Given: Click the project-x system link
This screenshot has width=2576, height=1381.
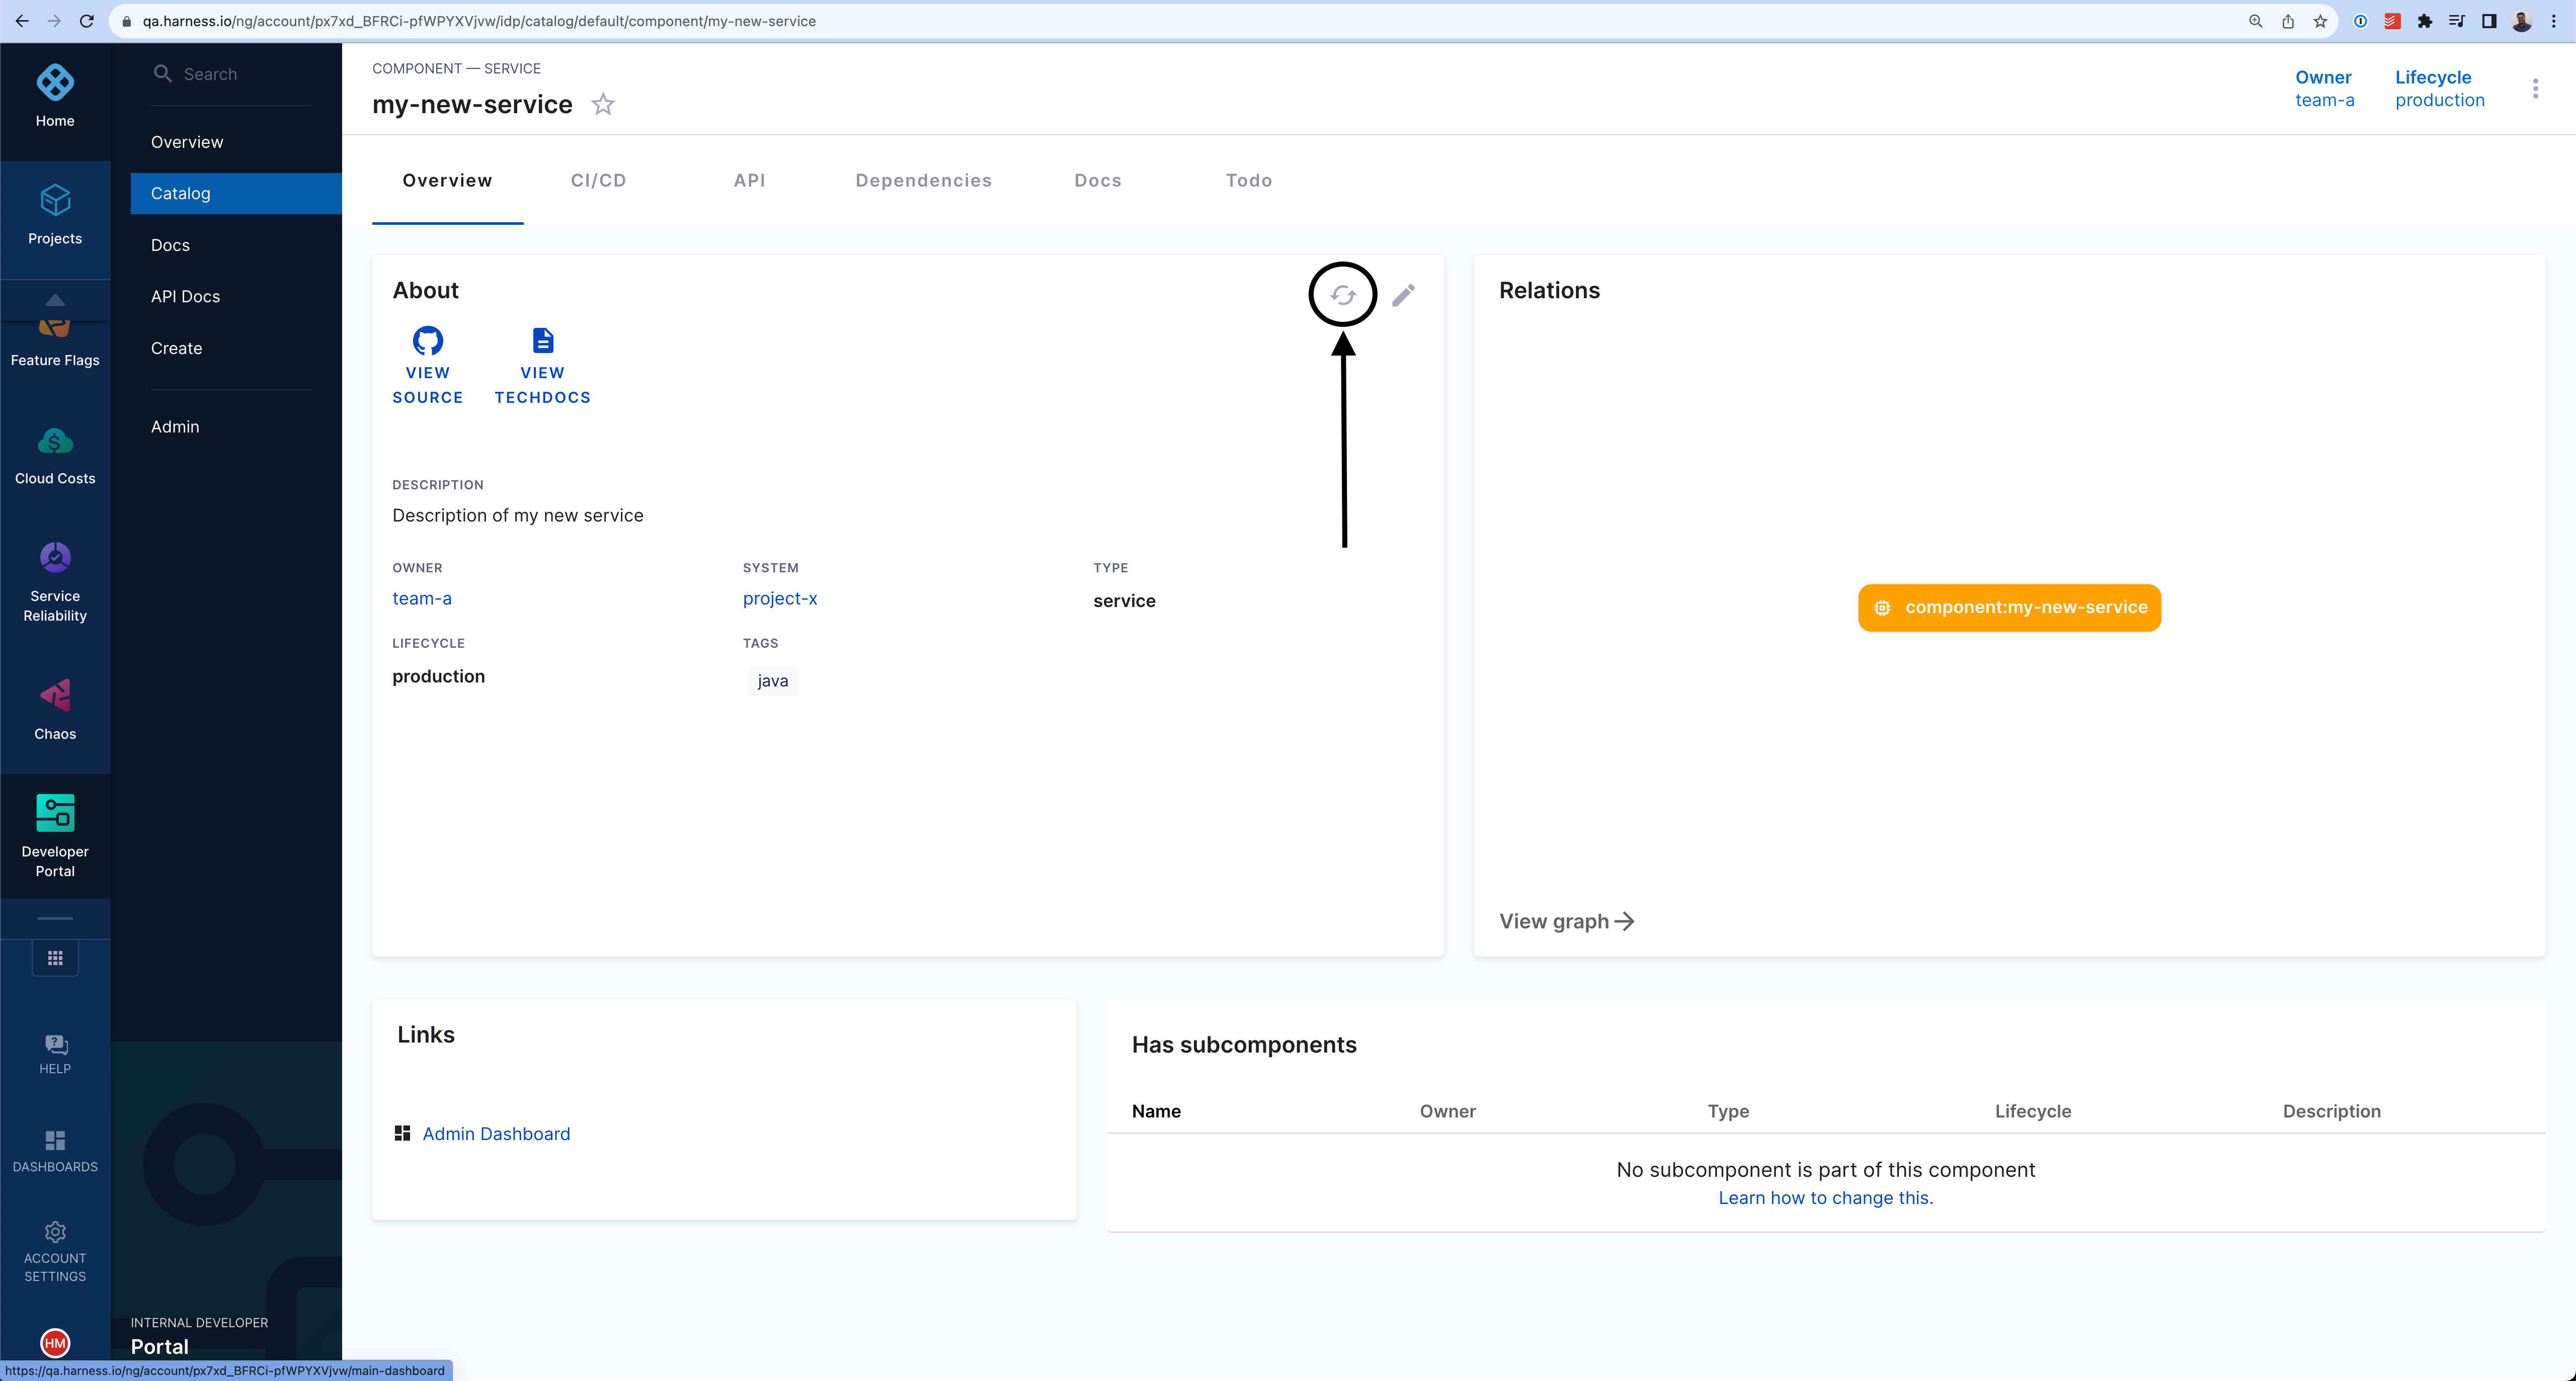Looking at the screenshot, I should pyautogui.click(x=779, y=598).
